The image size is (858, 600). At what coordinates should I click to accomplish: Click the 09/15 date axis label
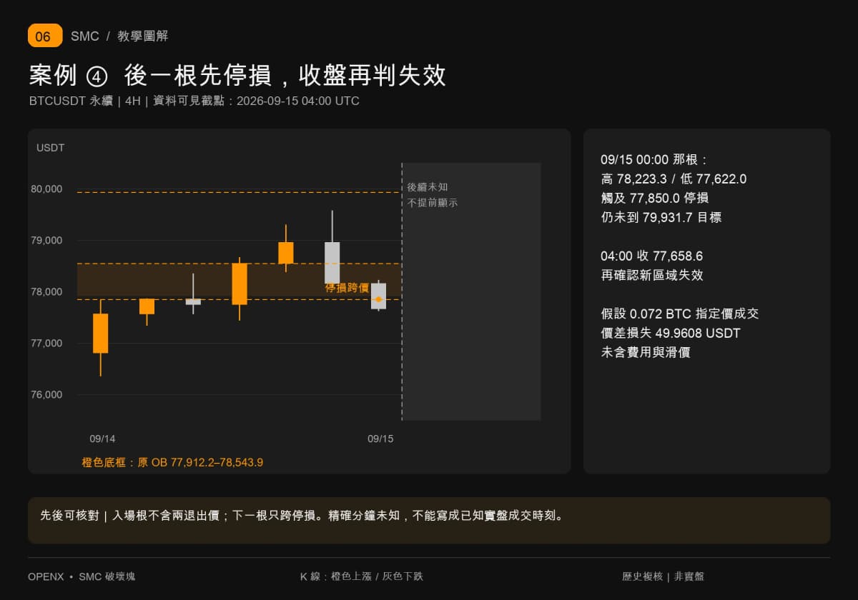click(x=380, y=439)
